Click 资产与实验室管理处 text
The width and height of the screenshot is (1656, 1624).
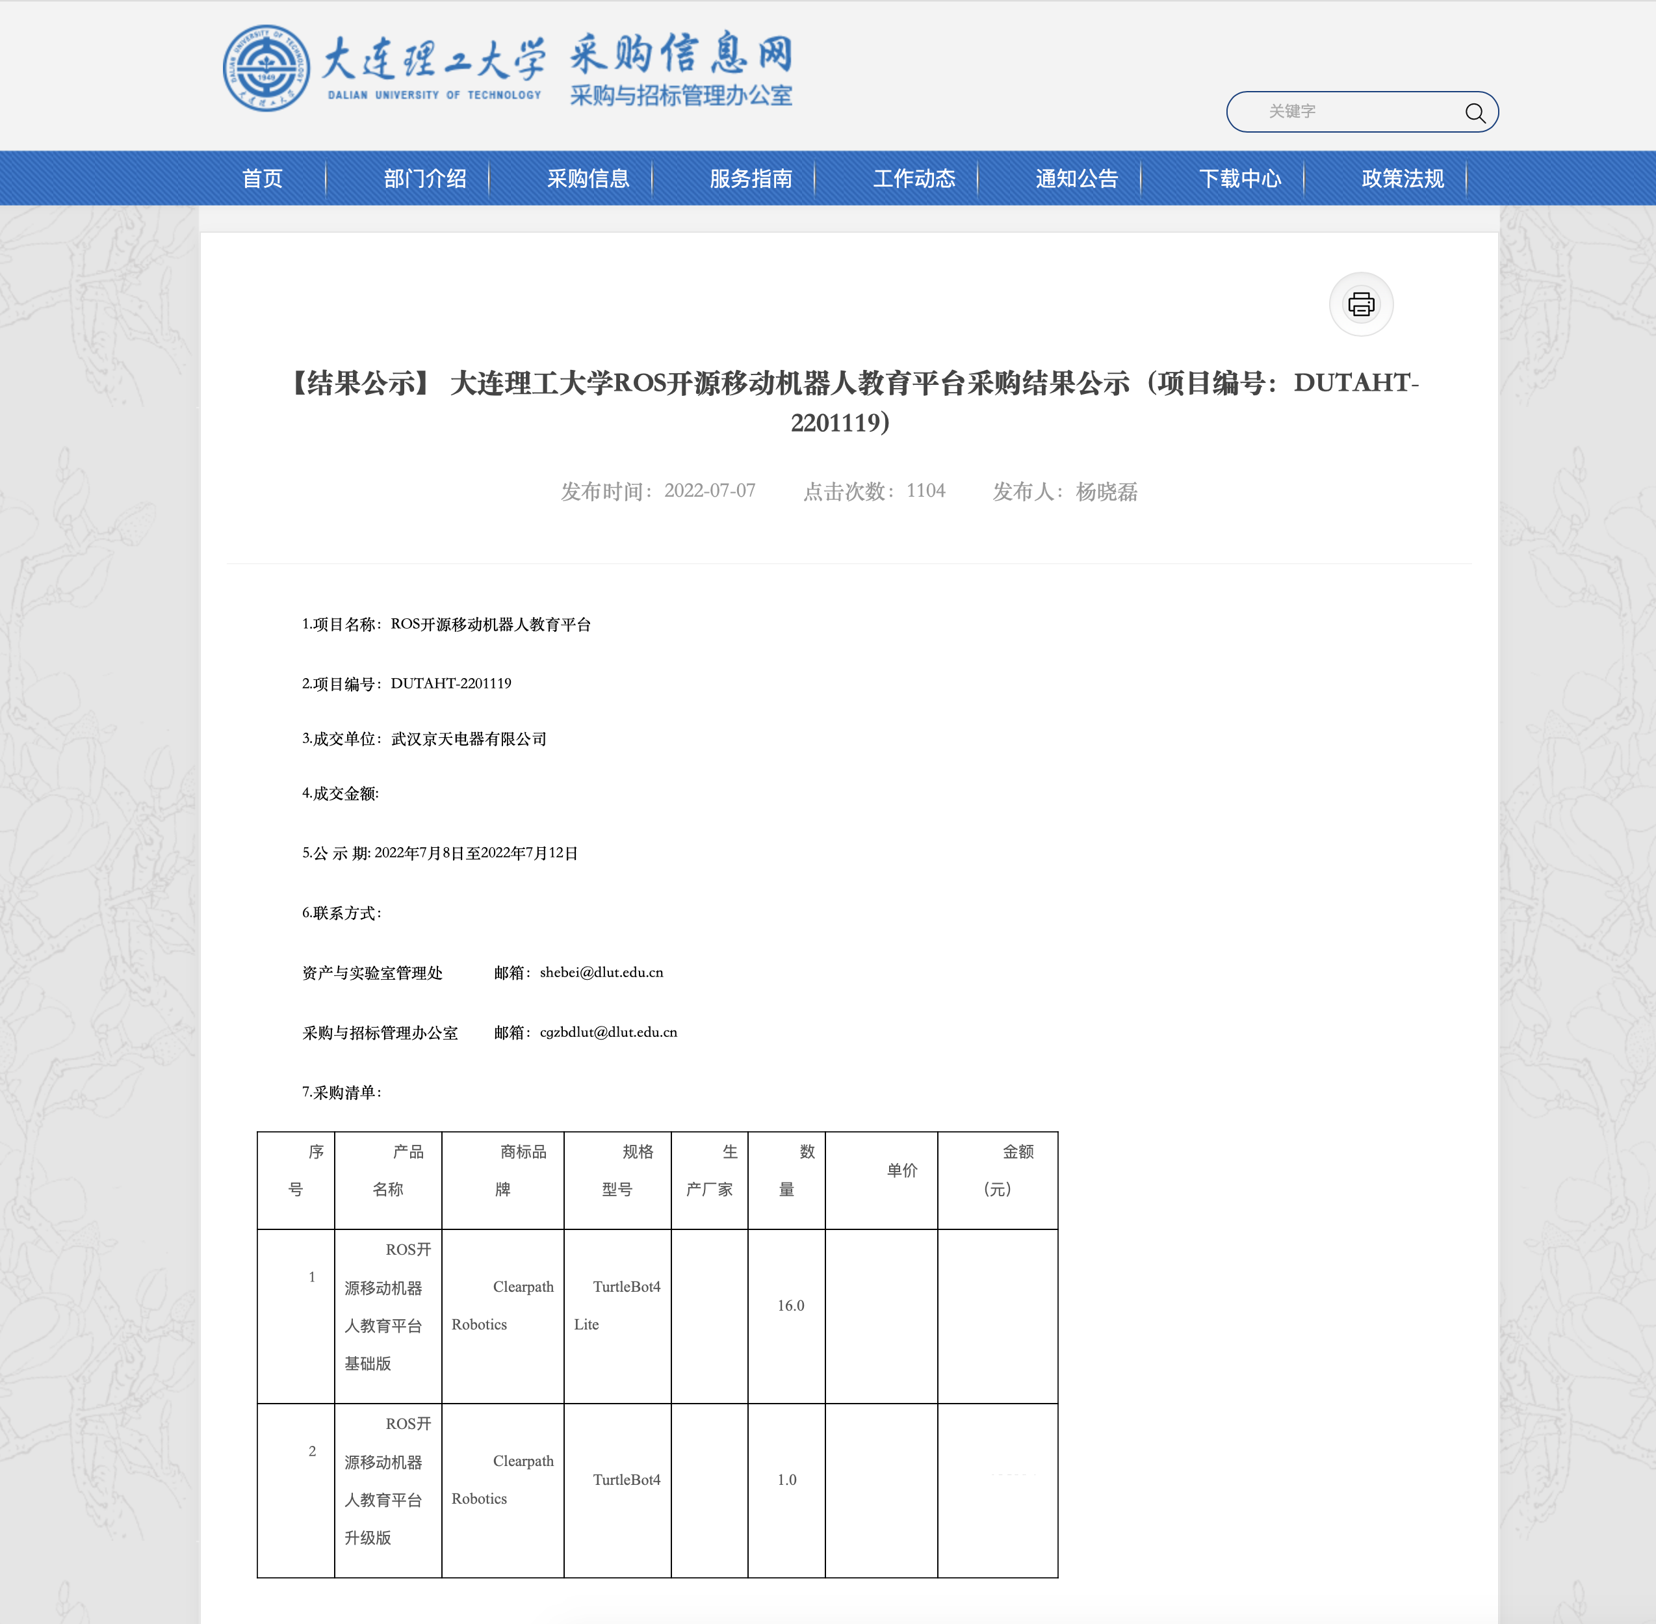coord(372,973)
